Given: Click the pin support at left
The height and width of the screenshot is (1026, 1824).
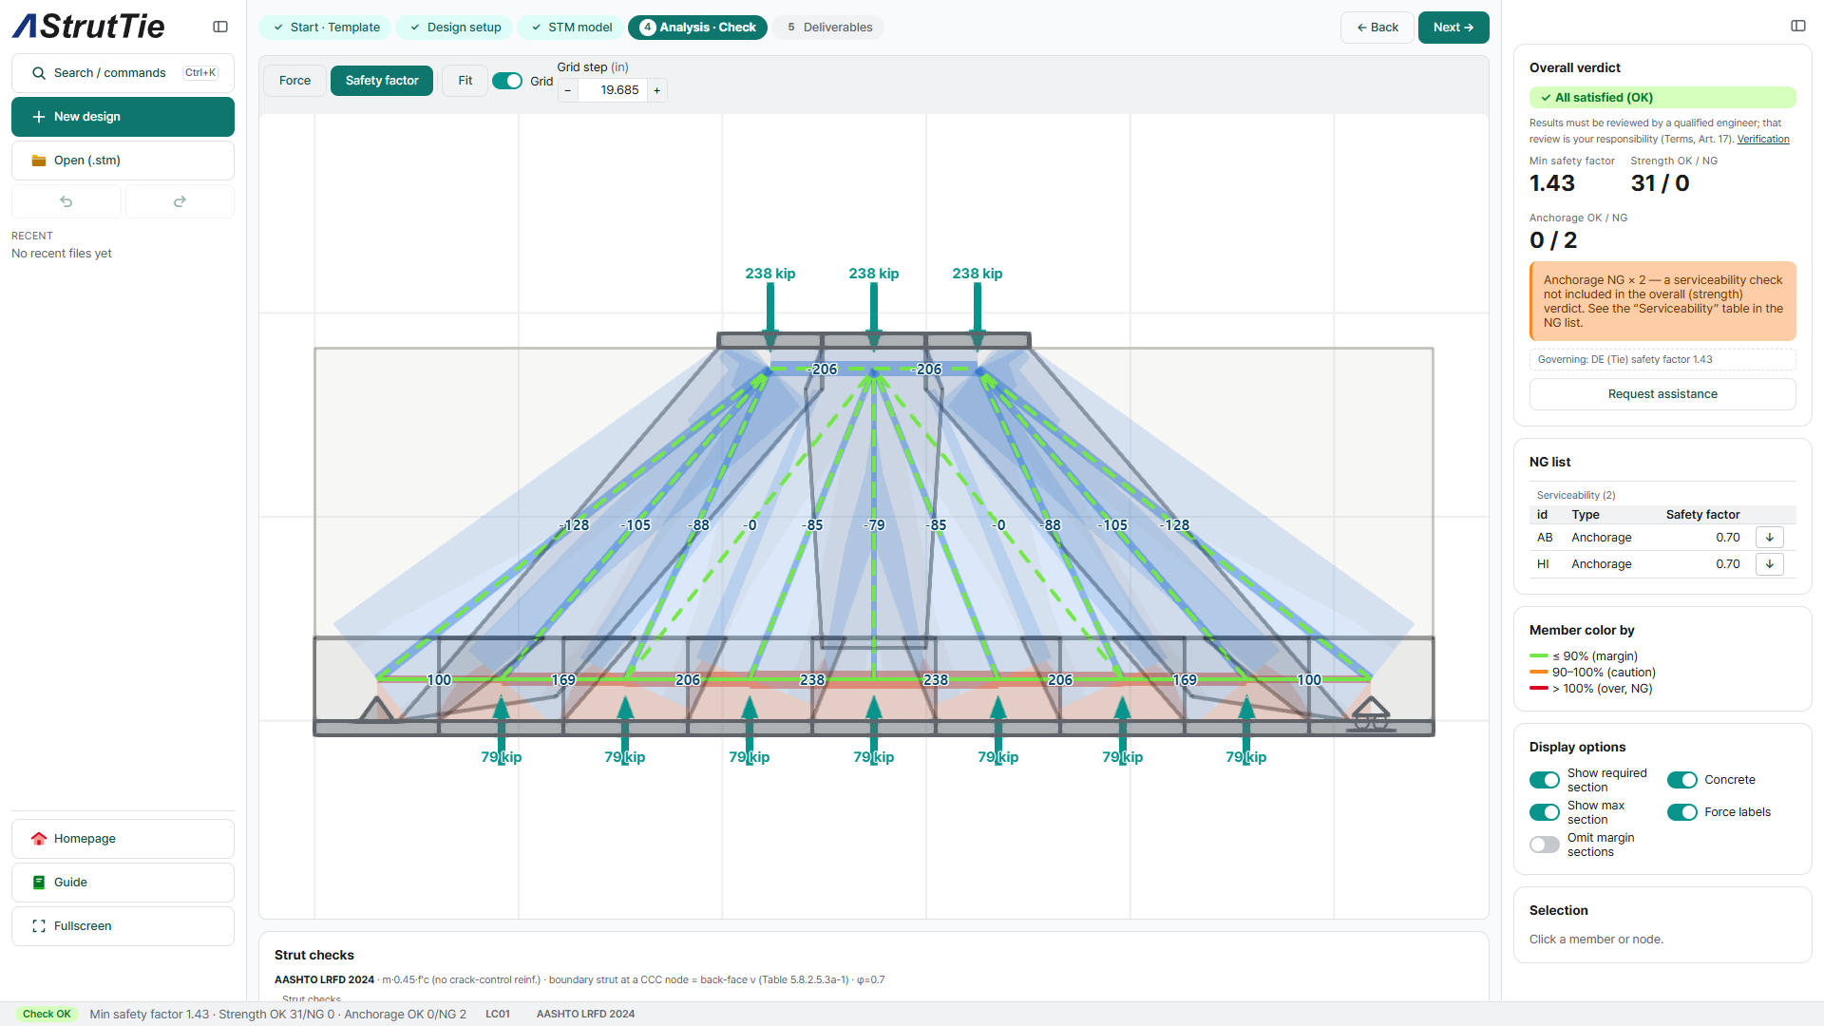Looking at the screenshot, I should pos(376,709).
